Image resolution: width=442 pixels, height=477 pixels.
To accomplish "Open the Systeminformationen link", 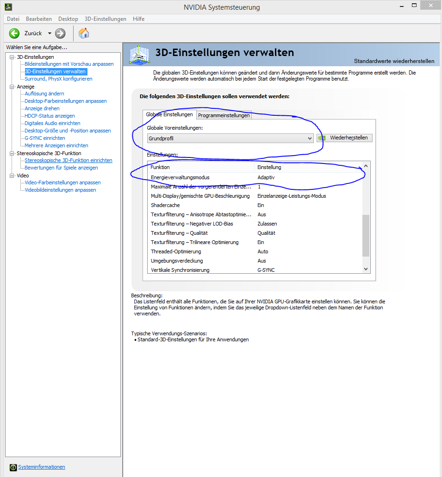I will (x=42, y=467).
